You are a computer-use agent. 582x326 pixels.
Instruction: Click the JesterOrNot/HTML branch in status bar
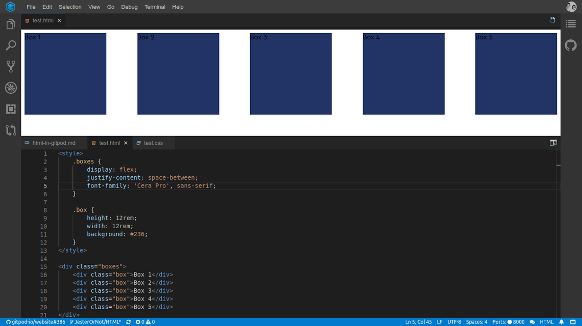tap(95, 322)
